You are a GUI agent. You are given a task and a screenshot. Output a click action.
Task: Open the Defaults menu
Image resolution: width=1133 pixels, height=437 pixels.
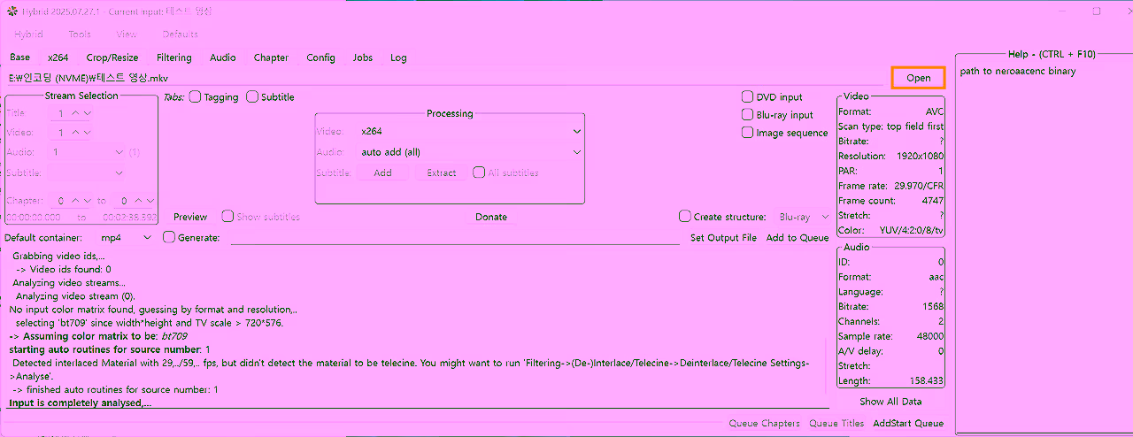(180, 34)
